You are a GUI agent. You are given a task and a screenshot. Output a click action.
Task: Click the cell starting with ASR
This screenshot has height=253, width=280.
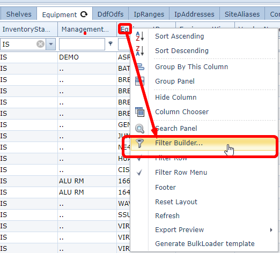tap(123, 57)
